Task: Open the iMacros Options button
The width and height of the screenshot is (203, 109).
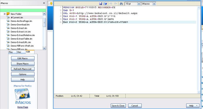Action: [x=23, y=74]
